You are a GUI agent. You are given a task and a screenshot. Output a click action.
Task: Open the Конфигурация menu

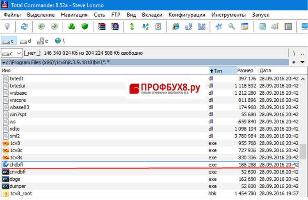tap(187, 15)
